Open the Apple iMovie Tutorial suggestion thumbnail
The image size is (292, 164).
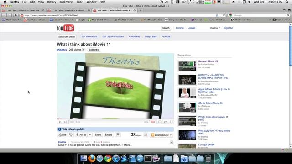(x=188, y=93)
